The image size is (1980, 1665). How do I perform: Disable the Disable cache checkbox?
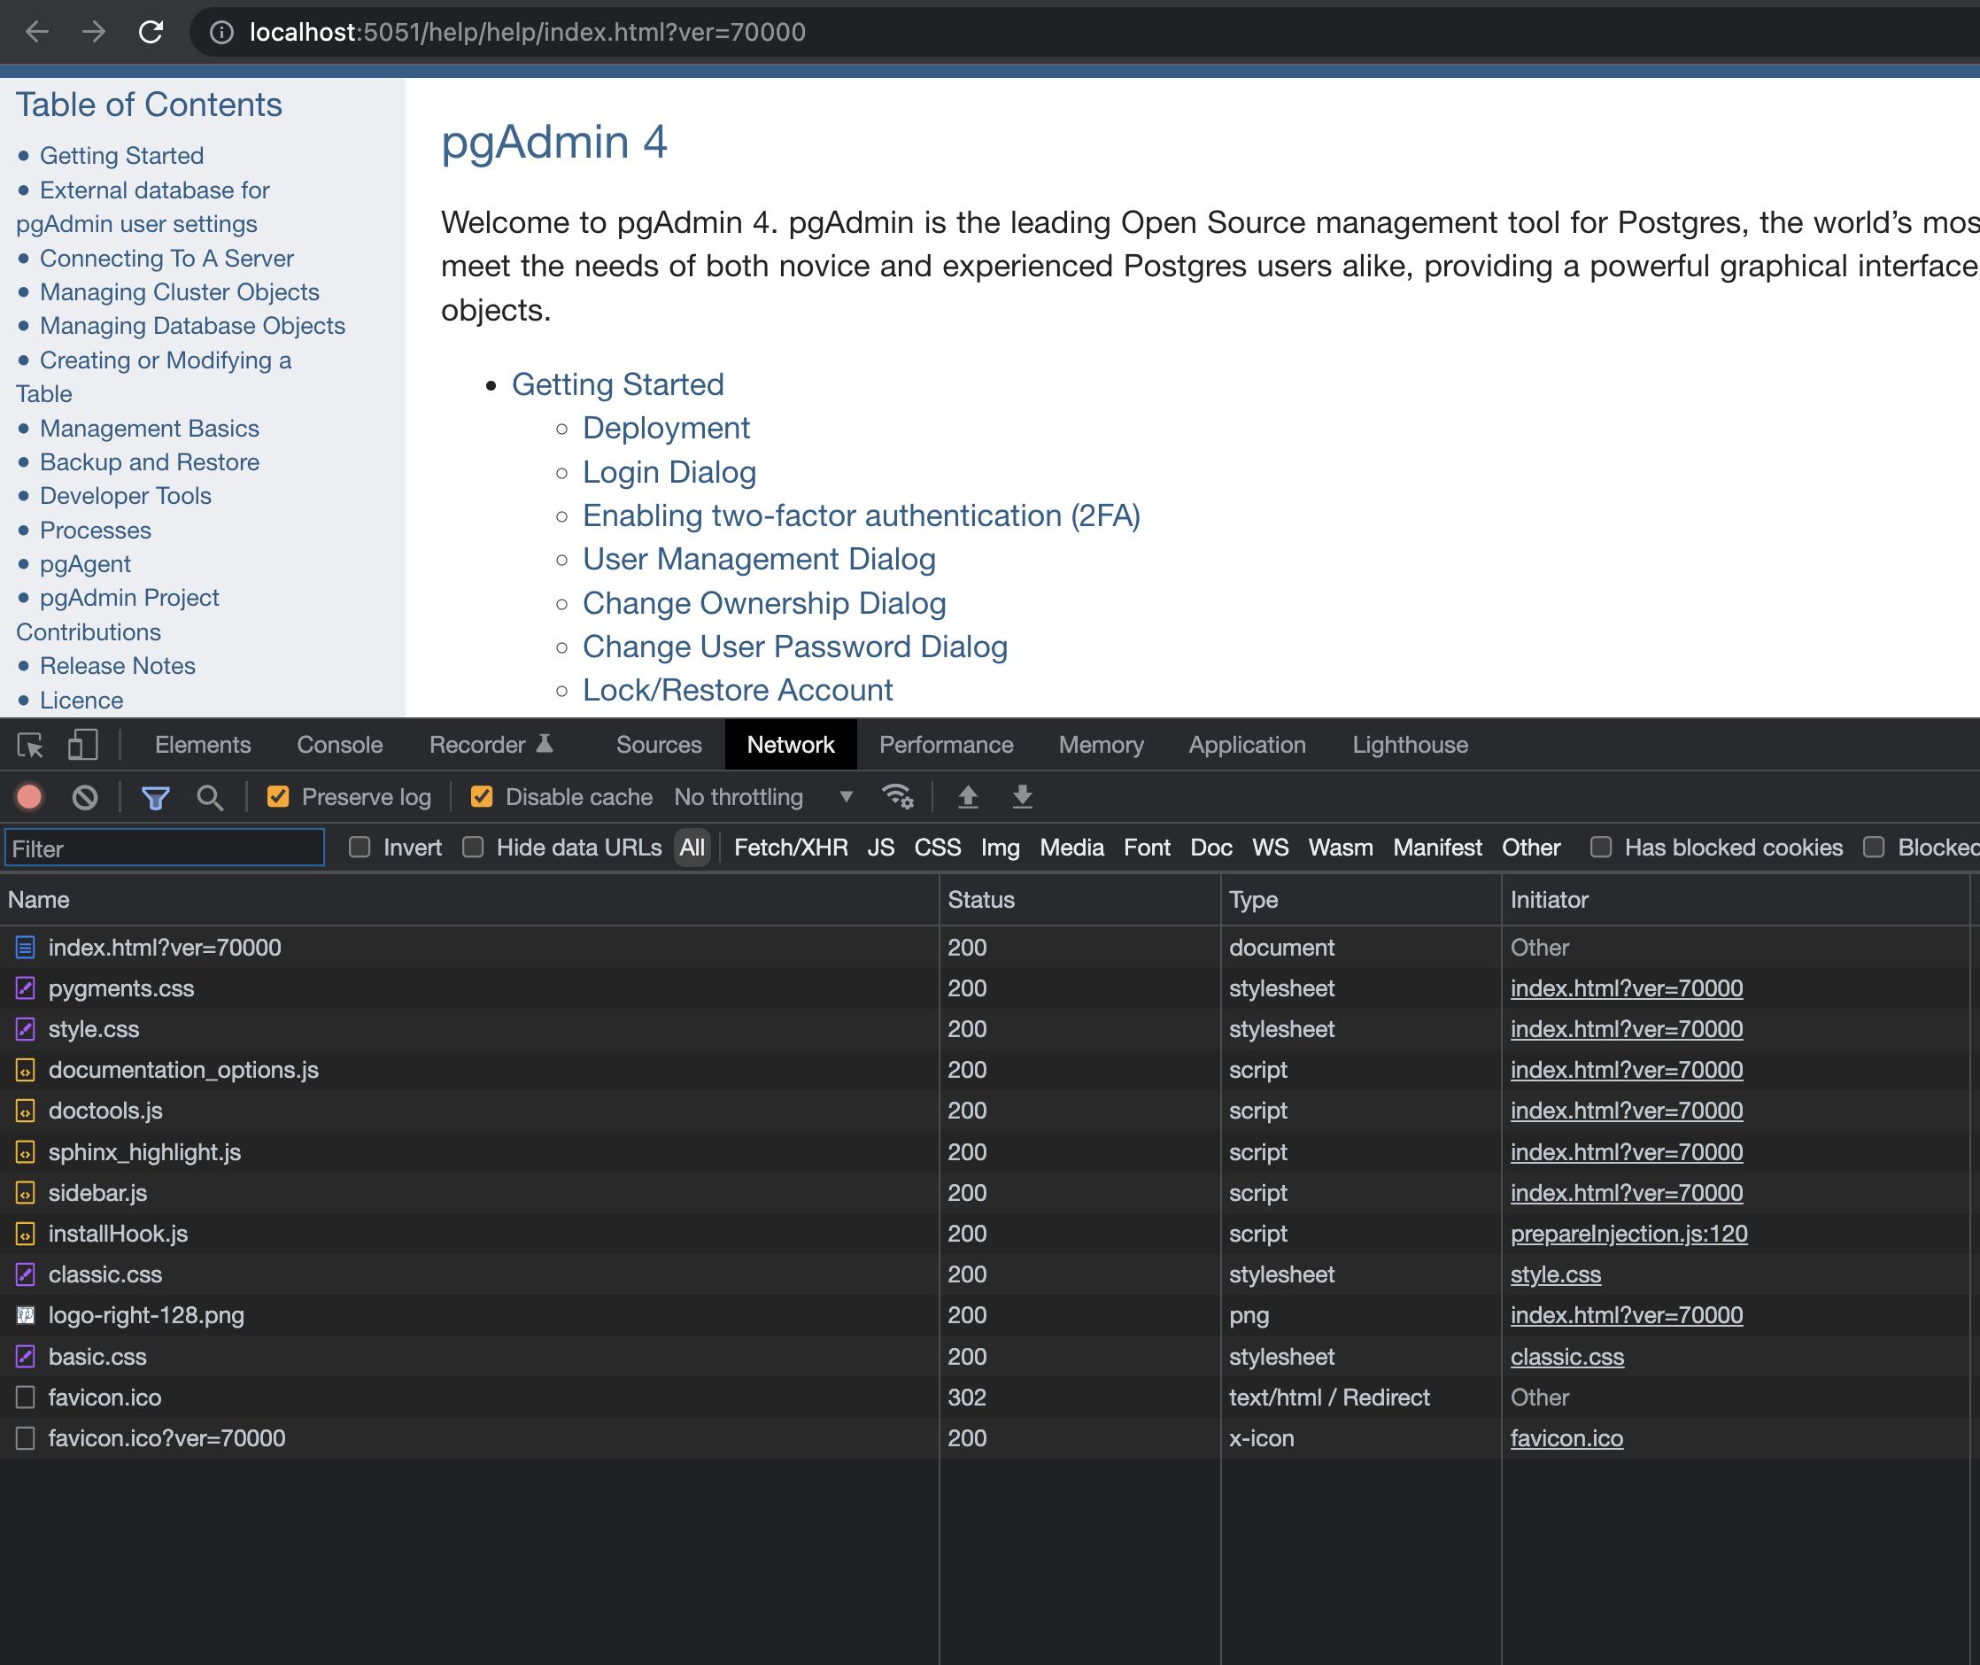[483, 798]
